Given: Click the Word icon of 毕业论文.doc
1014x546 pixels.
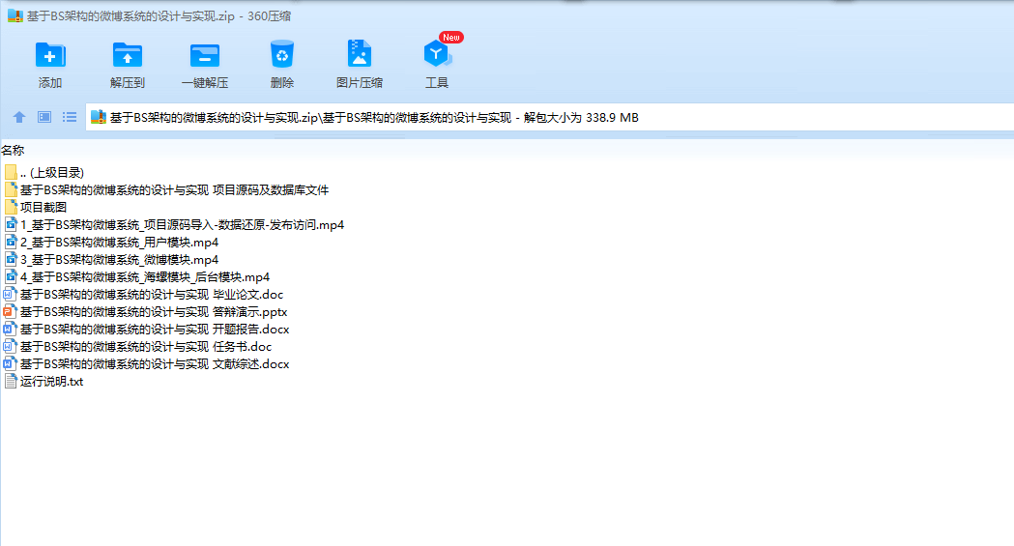Looking at the screenshot, I should [x=9, y=294].
